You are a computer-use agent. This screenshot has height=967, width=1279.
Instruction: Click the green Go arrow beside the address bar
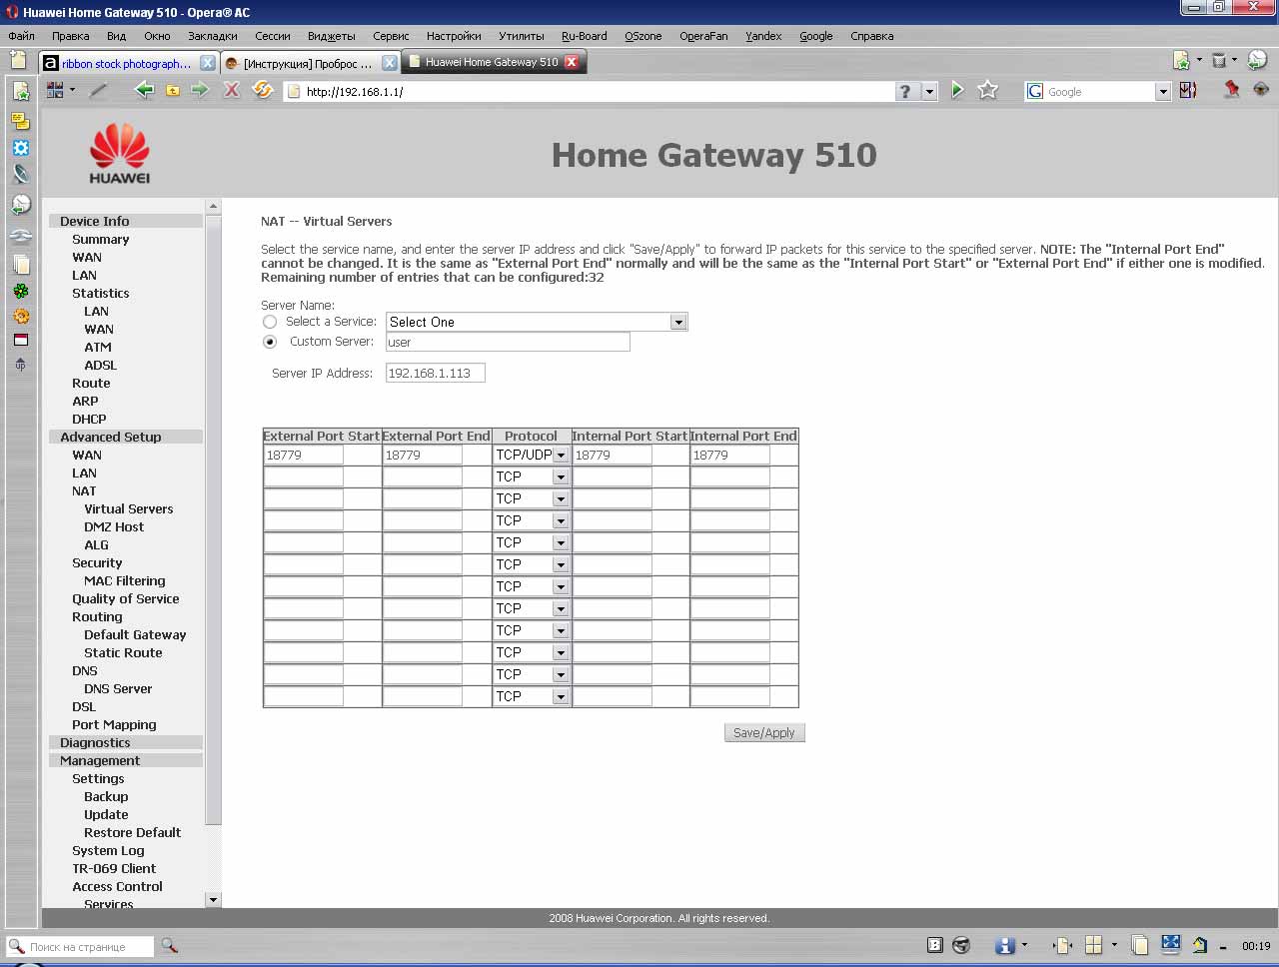coord(957,91)
